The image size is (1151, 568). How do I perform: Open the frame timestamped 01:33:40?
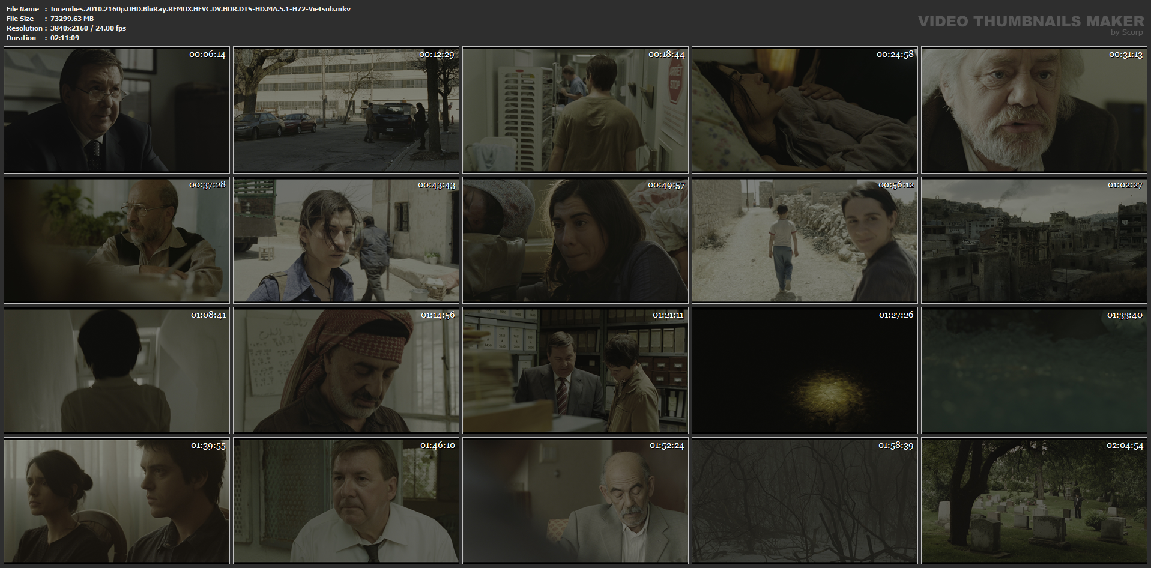point(1034,370)
